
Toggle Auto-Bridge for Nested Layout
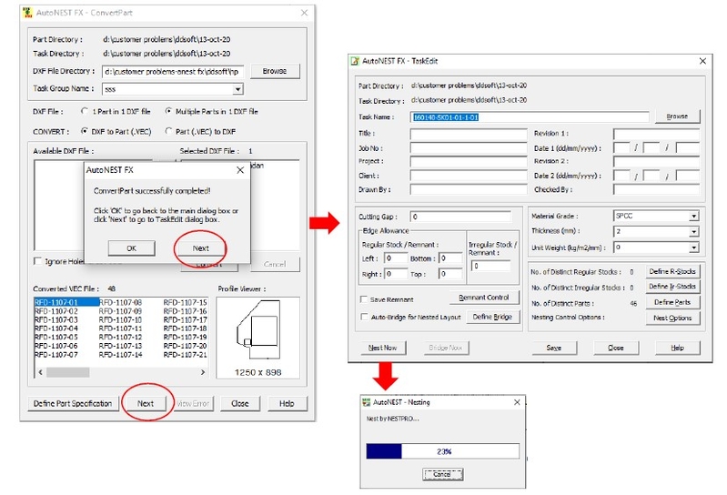tap(364, 317)
